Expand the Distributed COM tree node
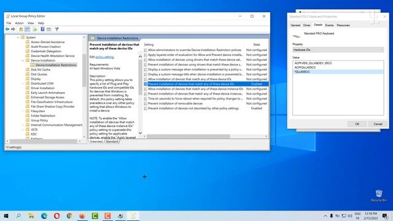The width and height of the screenshot is (393, 221). 23,83
